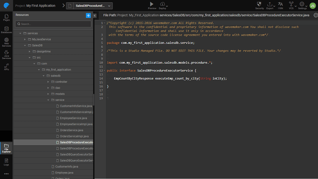The image size is (318, 179).
Task: Expand the models folder
Action: [48, 94]
